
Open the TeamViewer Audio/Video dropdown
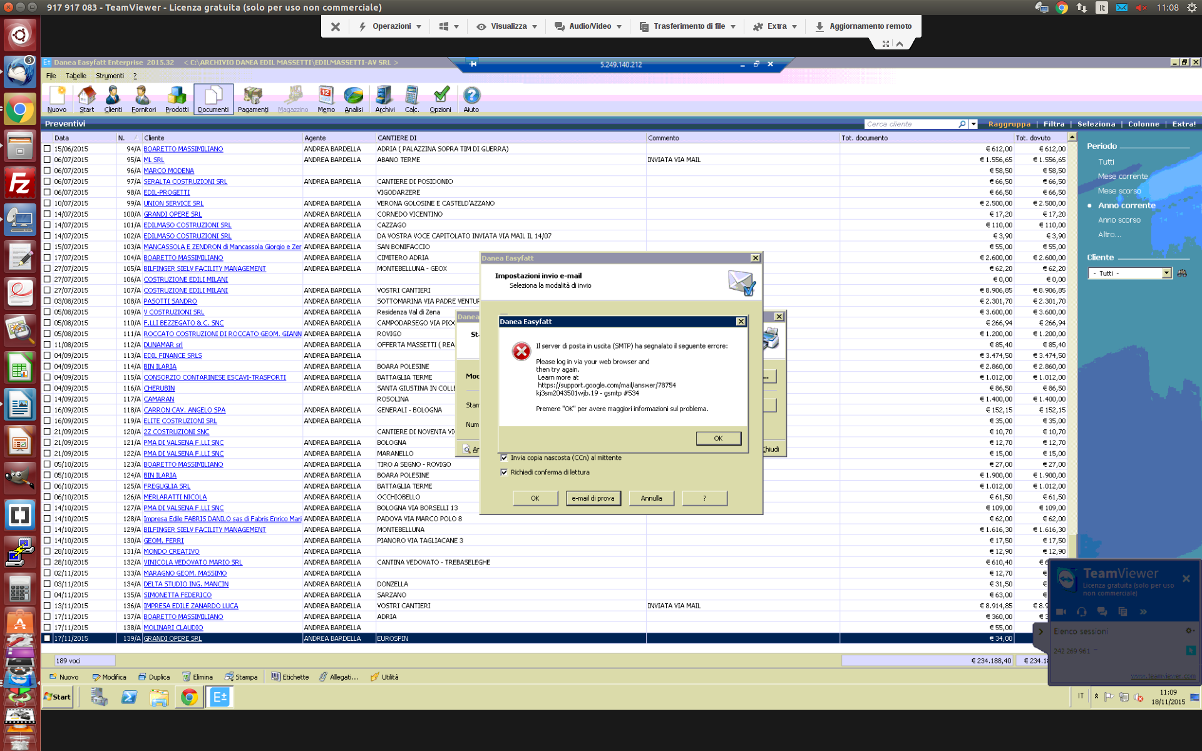pyautogui.click(x=588, y=26)
